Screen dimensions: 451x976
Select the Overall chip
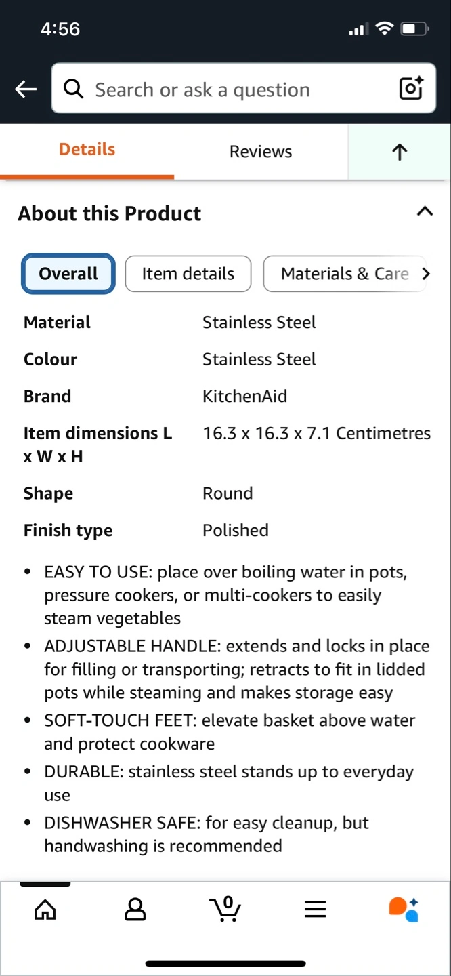click(x=68, y=274)
